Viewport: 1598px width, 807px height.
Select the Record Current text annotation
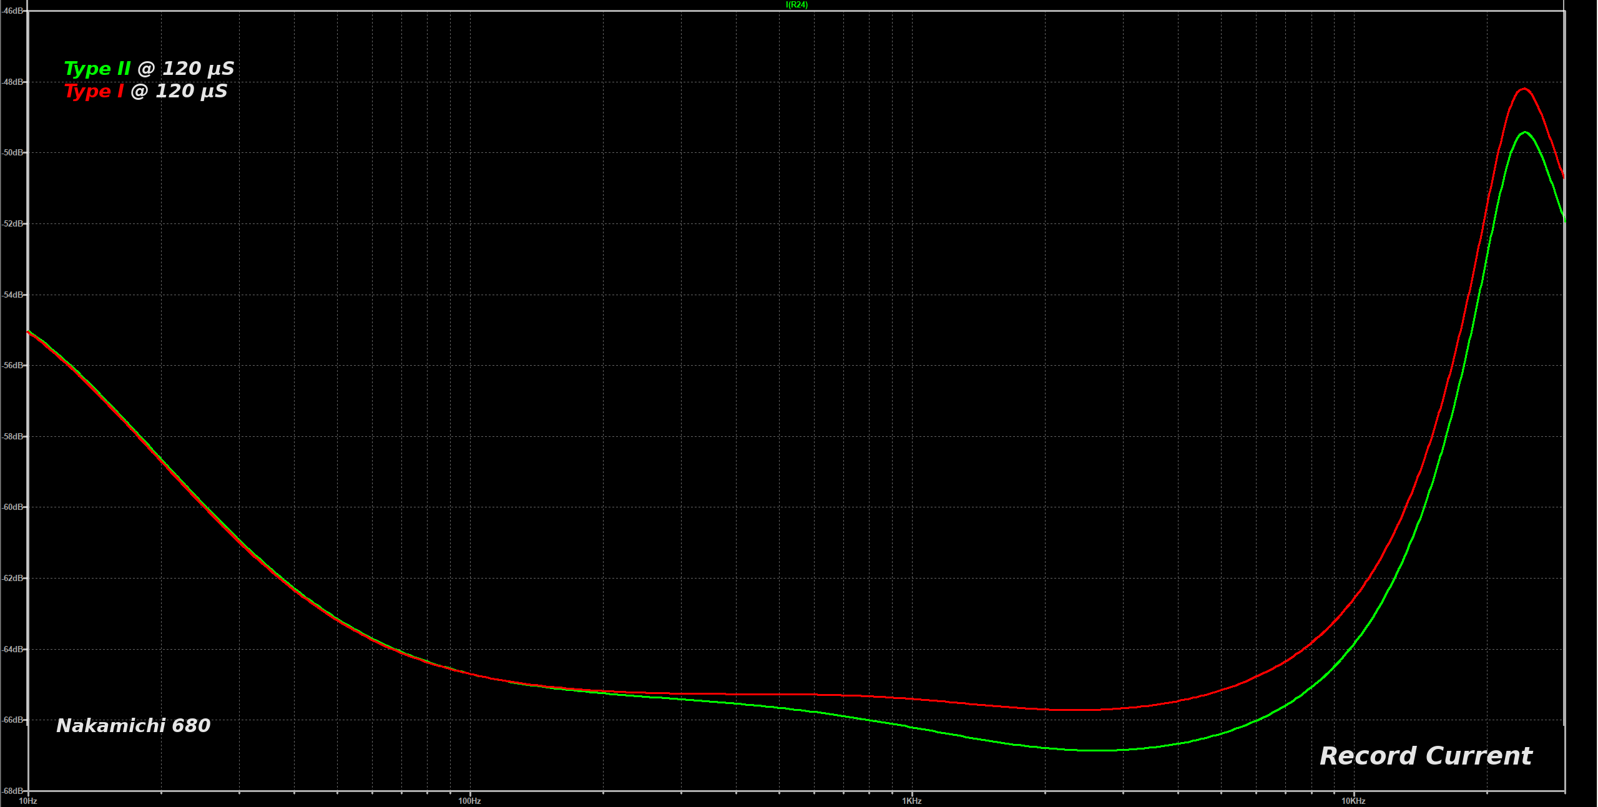1426,756
